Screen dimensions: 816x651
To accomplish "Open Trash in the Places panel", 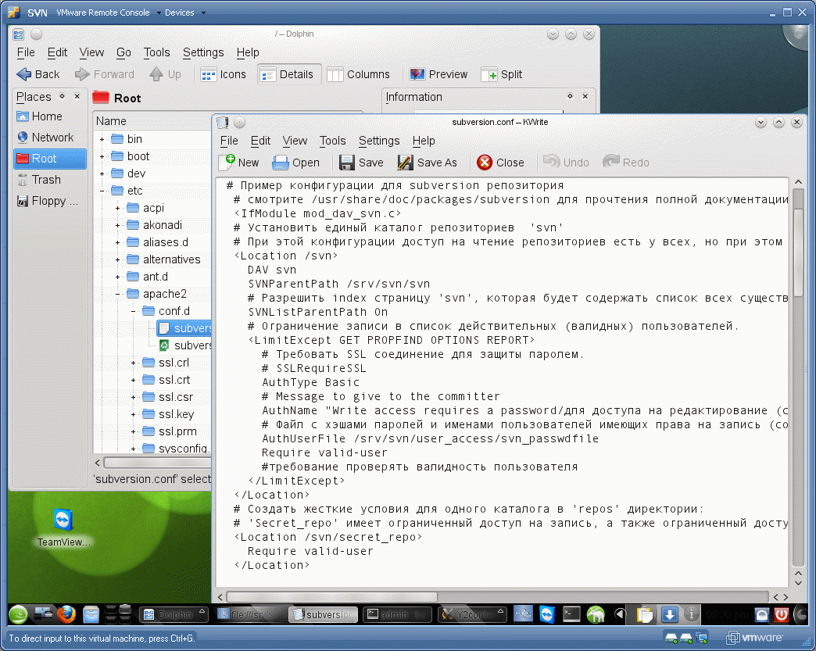I will click(x=49, y=180).
